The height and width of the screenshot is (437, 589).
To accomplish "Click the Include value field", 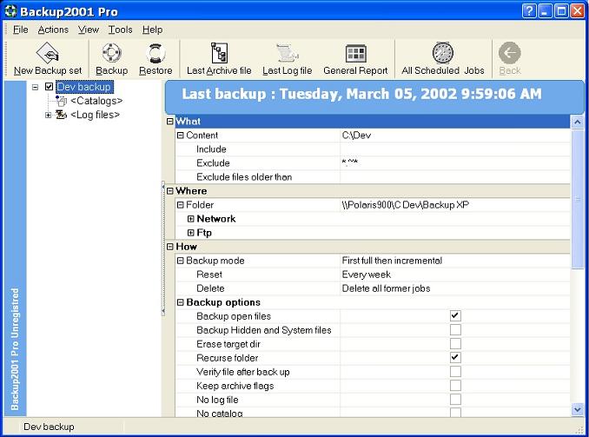I will click(455, 149).
